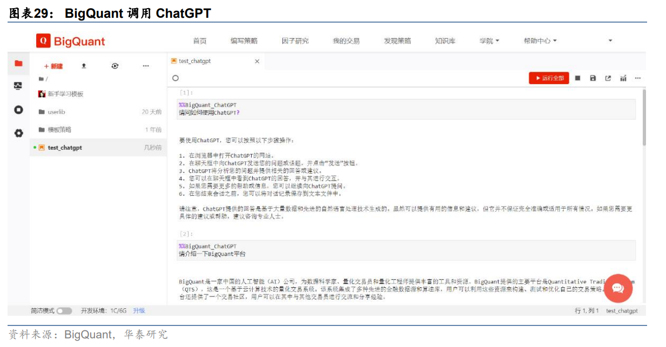Expand the 学院 dropdown menu
This screenshot has height=347, width=666.
489,41
